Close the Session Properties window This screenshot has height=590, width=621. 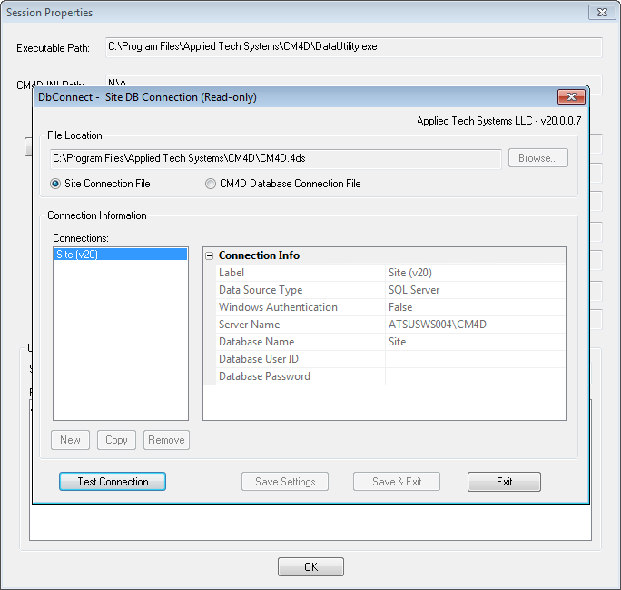click(x=599, y=13)
